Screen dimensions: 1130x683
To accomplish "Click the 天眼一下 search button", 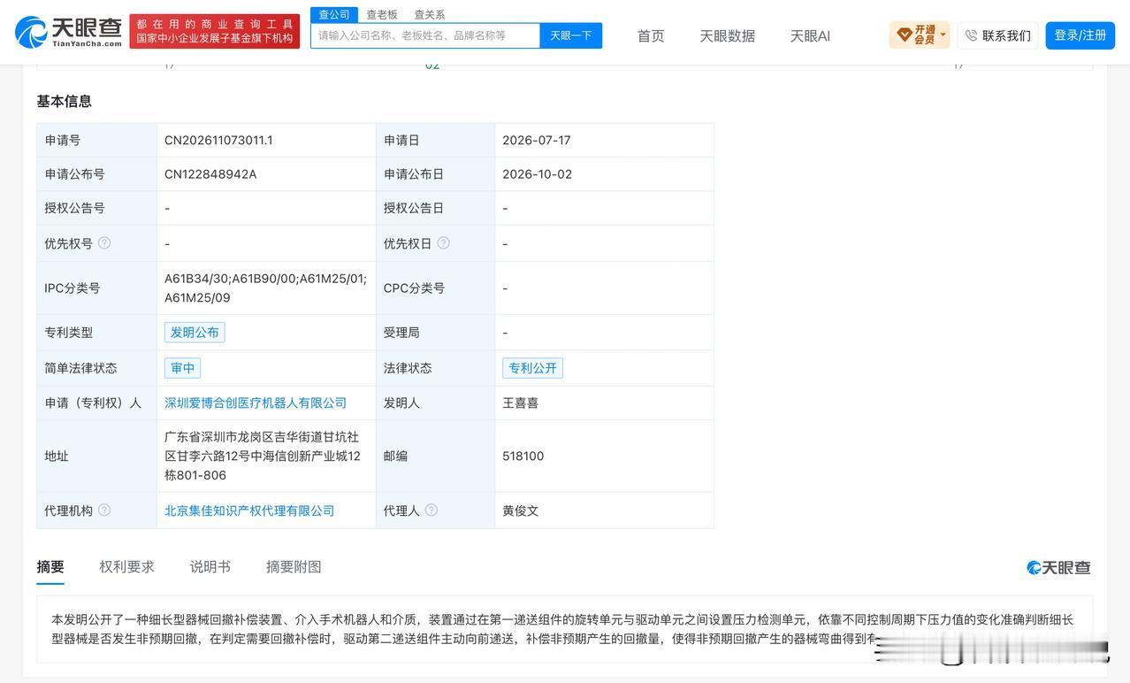I will click(x=571, y=35).
